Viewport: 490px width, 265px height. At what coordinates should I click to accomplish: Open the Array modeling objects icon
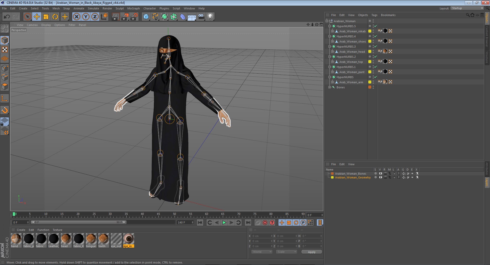(174, 17)
